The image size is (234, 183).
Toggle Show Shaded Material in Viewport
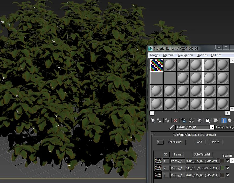[216, 120]
